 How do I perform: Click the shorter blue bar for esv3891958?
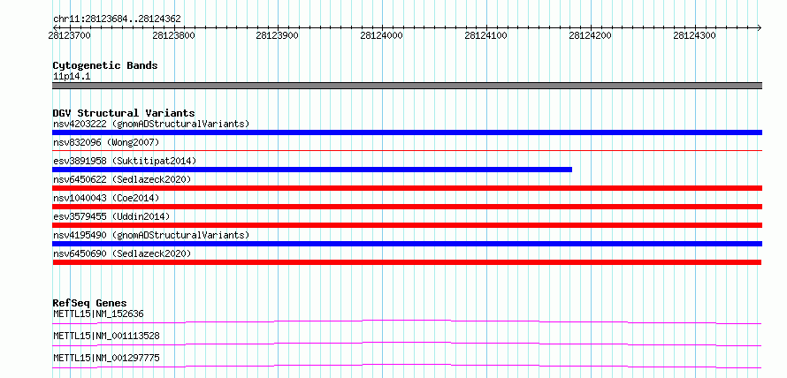[x=312, y=170]
